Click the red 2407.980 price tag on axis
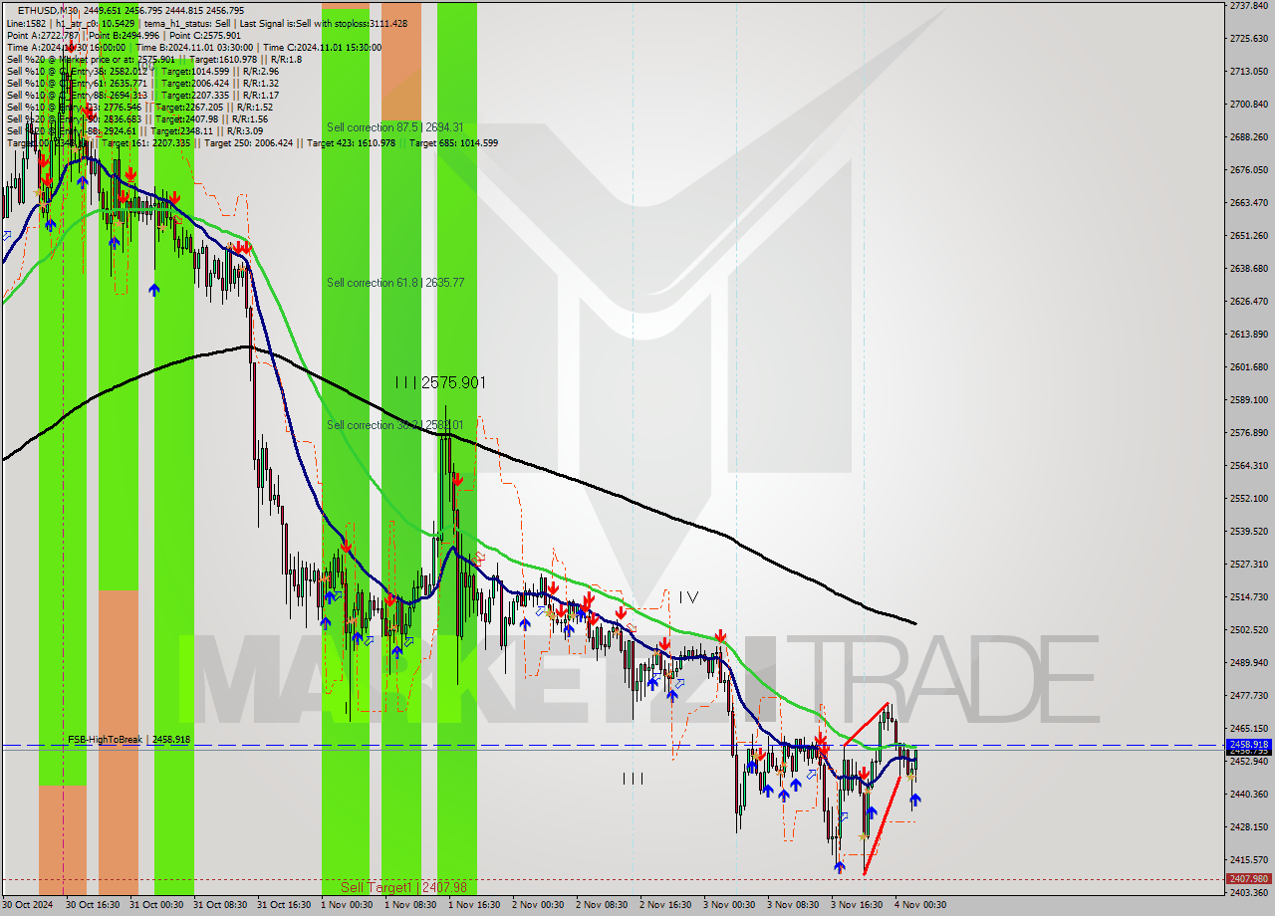The image size is (1275, 916). pos(1248,879)
